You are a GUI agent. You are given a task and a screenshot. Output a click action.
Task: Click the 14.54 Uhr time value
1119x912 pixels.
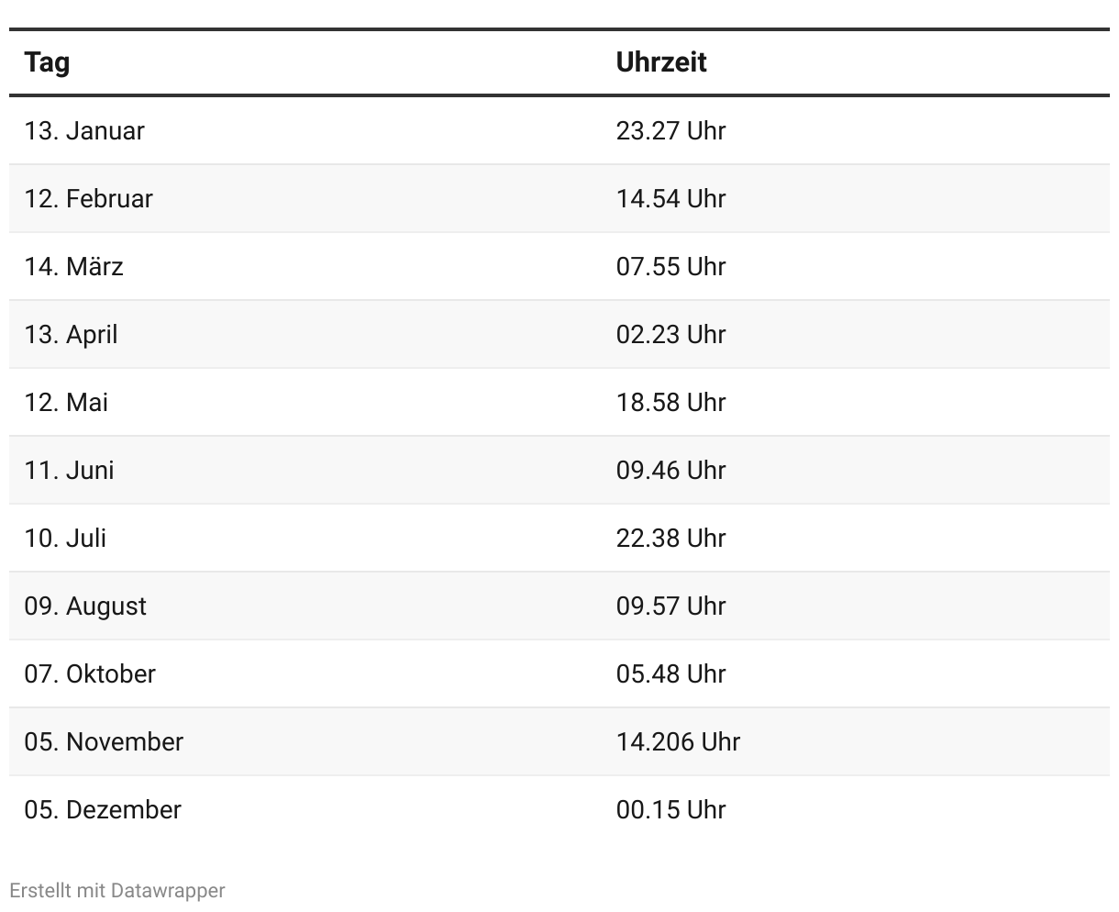click(670, 198)
